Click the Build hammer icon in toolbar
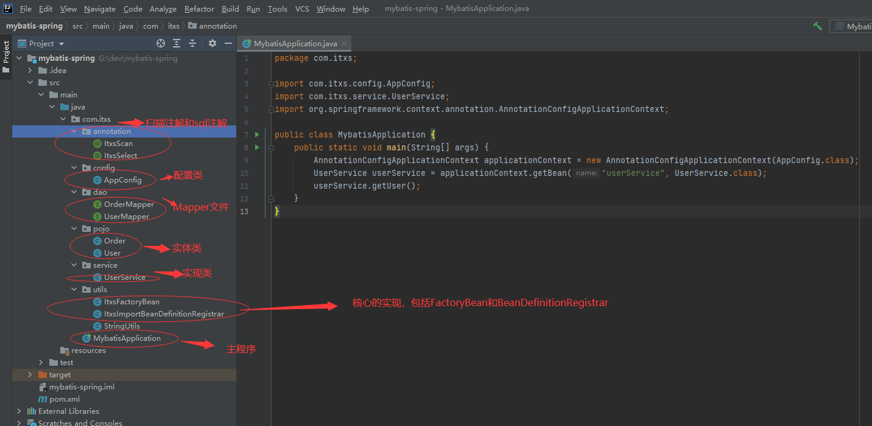The height and width of the screenshot is (426, 872). [x=817, y=26]
